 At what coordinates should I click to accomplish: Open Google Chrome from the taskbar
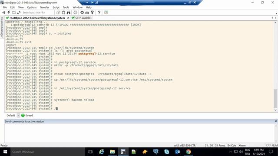pyautogui.click(x=188, y=152)
